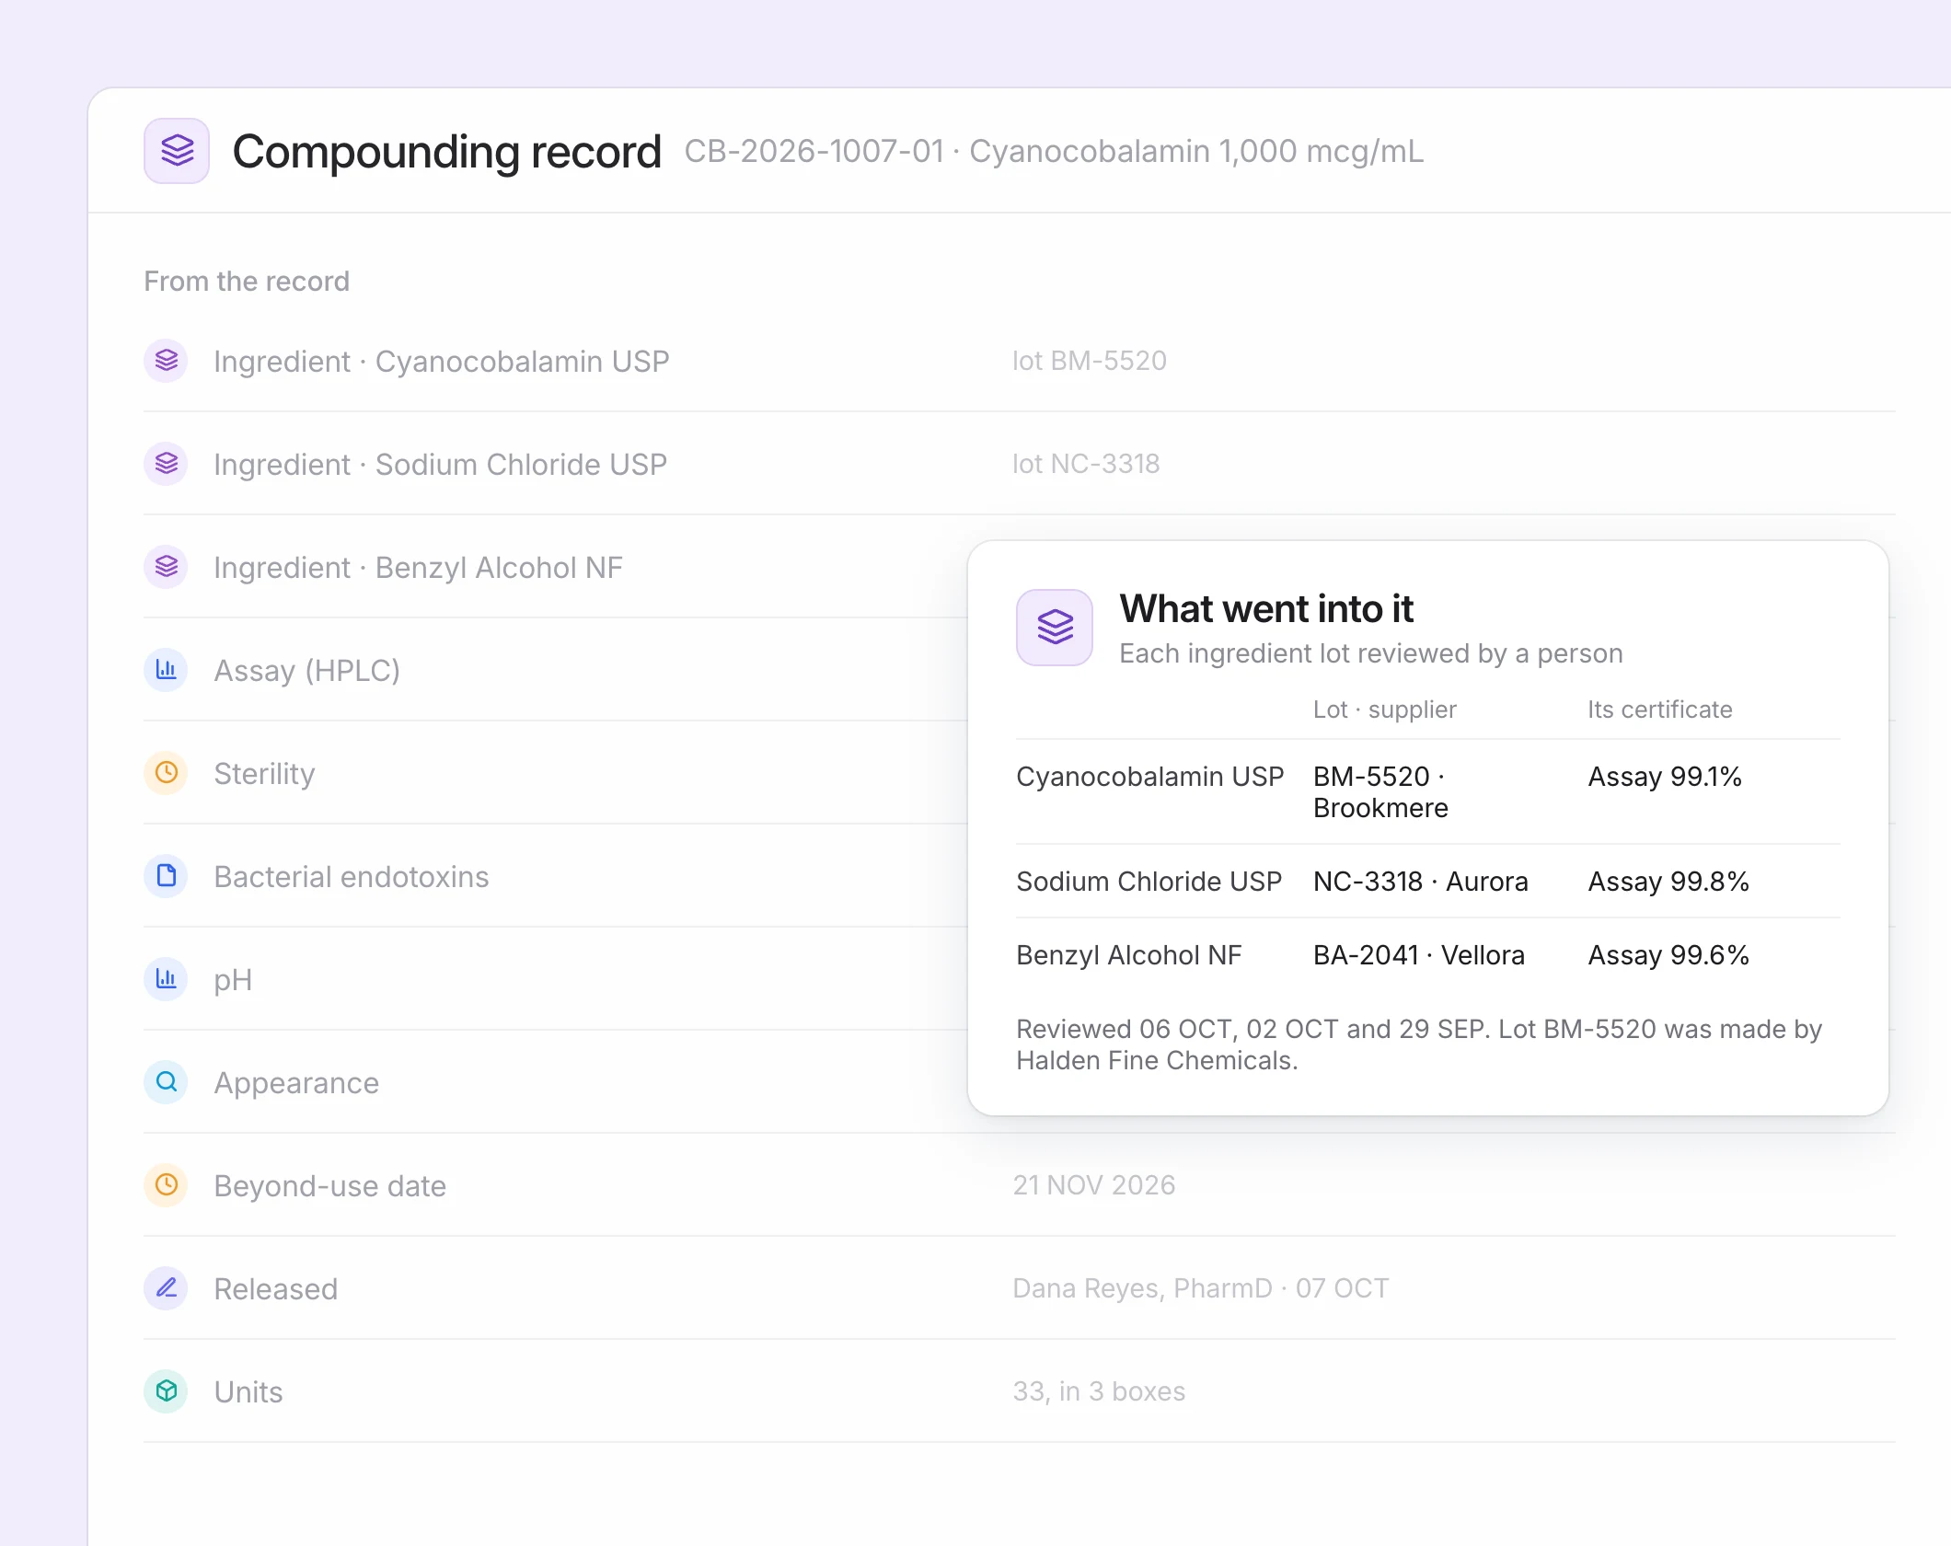Image resolution: width=1951 pixels, height=1546 pixels.
Task: Click BM-5520 · Brookmere in the card table
Action: pos(1381,792)
